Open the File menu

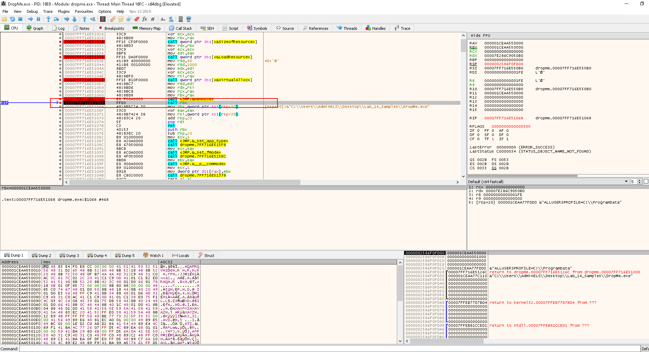pos(5,11)
